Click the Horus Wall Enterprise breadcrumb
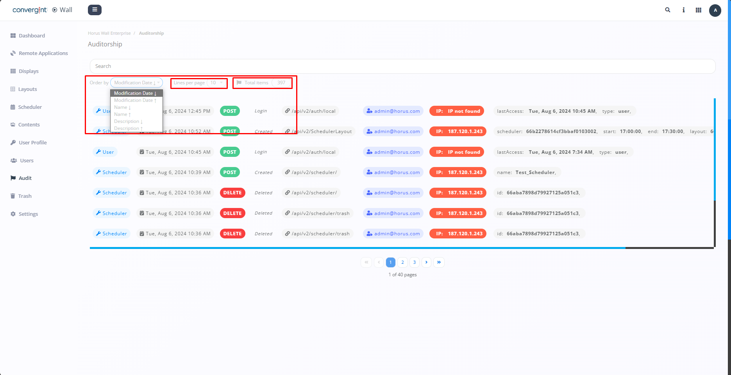This screenshot has width=731, height=375. pyautogui.click(x=109, y=33)
